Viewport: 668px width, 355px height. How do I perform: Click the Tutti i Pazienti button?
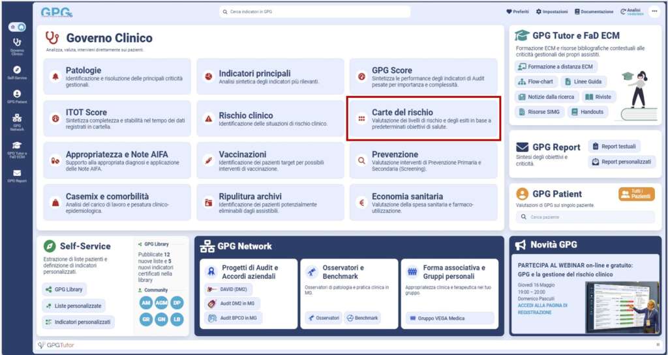[x=635, y=194]
